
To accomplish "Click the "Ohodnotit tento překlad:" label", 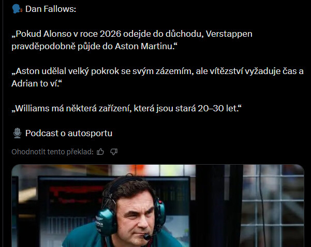I will (x=53, y=152).
